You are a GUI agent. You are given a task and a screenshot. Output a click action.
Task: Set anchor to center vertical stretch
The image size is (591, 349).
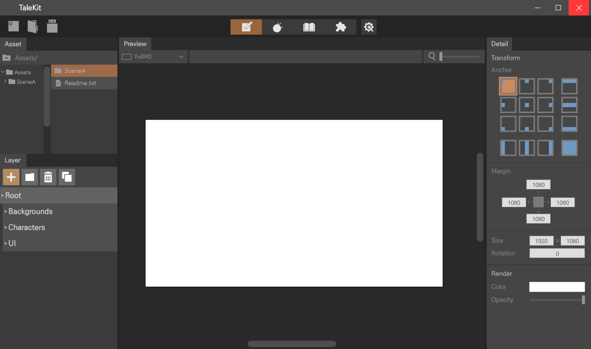coord(527,148)
